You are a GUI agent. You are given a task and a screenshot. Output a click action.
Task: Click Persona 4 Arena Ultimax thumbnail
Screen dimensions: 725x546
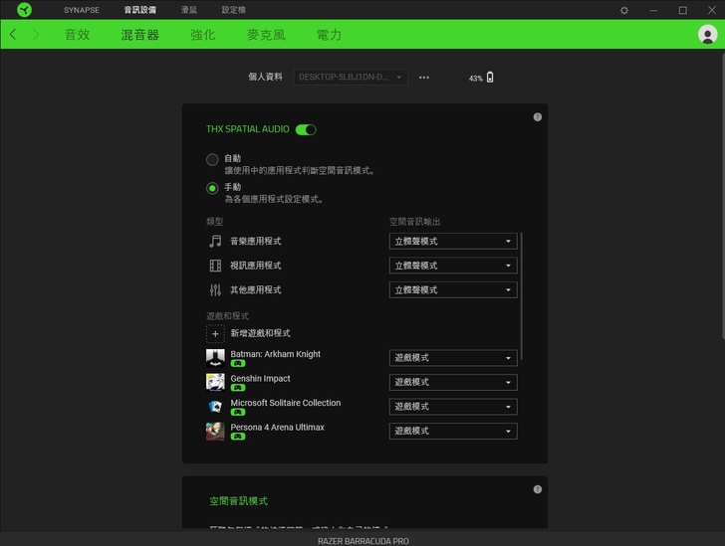pyautogui.click(x=215, y=431)
